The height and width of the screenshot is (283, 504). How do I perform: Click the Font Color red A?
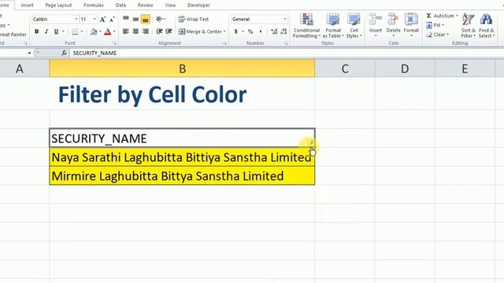pyautogui.click(x=108, y=31)
